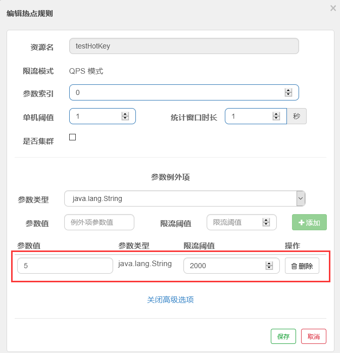Viewport: 340px width, 353px height.
Task: Open the 参数类型 java.lang.String dropdown
Action: [x=185, y=198]
